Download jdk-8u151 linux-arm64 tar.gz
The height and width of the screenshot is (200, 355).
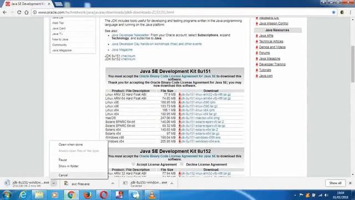point(206,98)
